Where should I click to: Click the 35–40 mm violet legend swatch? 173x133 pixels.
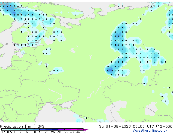pos(68,129)
